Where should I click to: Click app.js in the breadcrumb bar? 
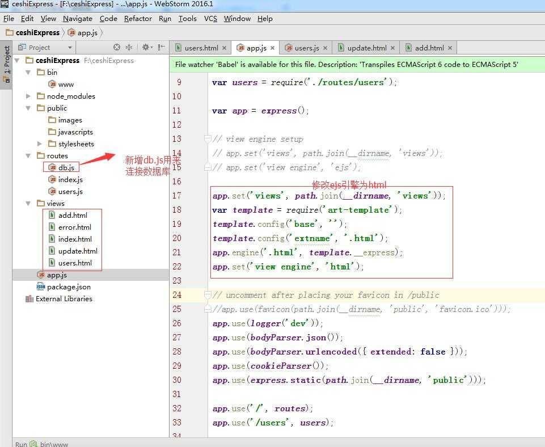click(x=83, y=33)
